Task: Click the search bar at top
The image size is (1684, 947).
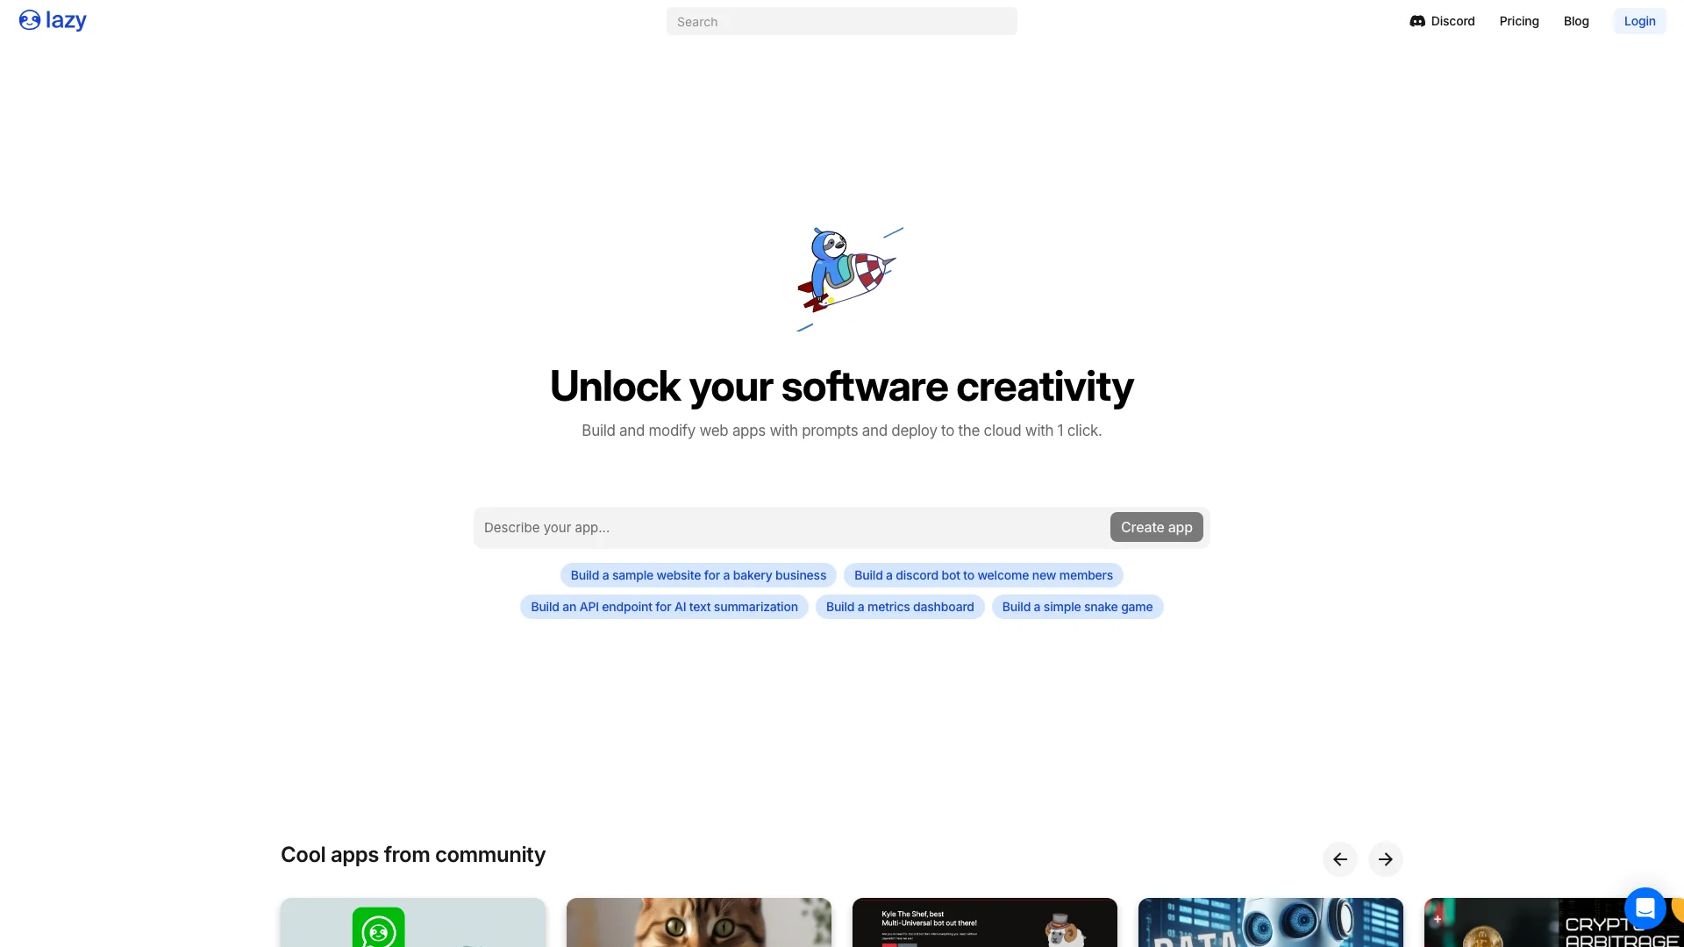Action: point(841,21)
